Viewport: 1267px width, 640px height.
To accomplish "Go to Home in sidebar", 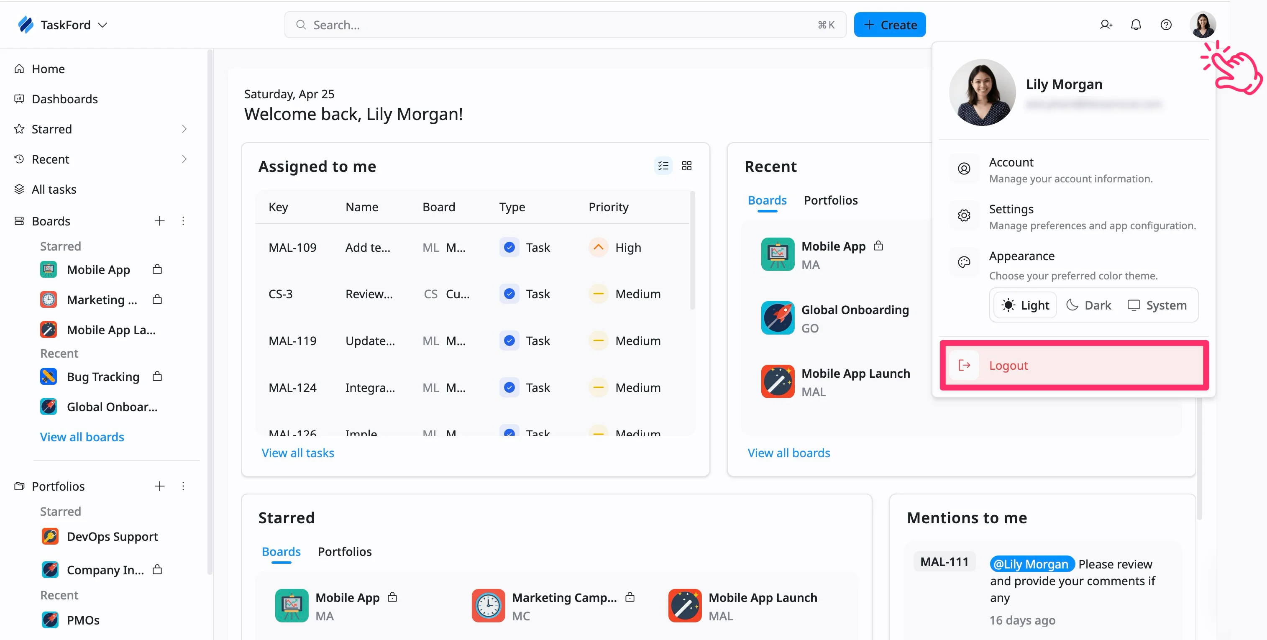I will click(x=48, y=69).
